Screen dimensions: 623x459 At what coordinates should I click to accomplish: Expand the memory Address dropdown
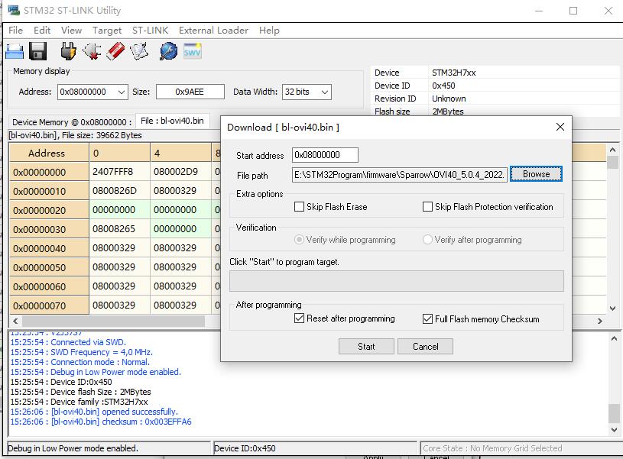click(x=122, y=92)
